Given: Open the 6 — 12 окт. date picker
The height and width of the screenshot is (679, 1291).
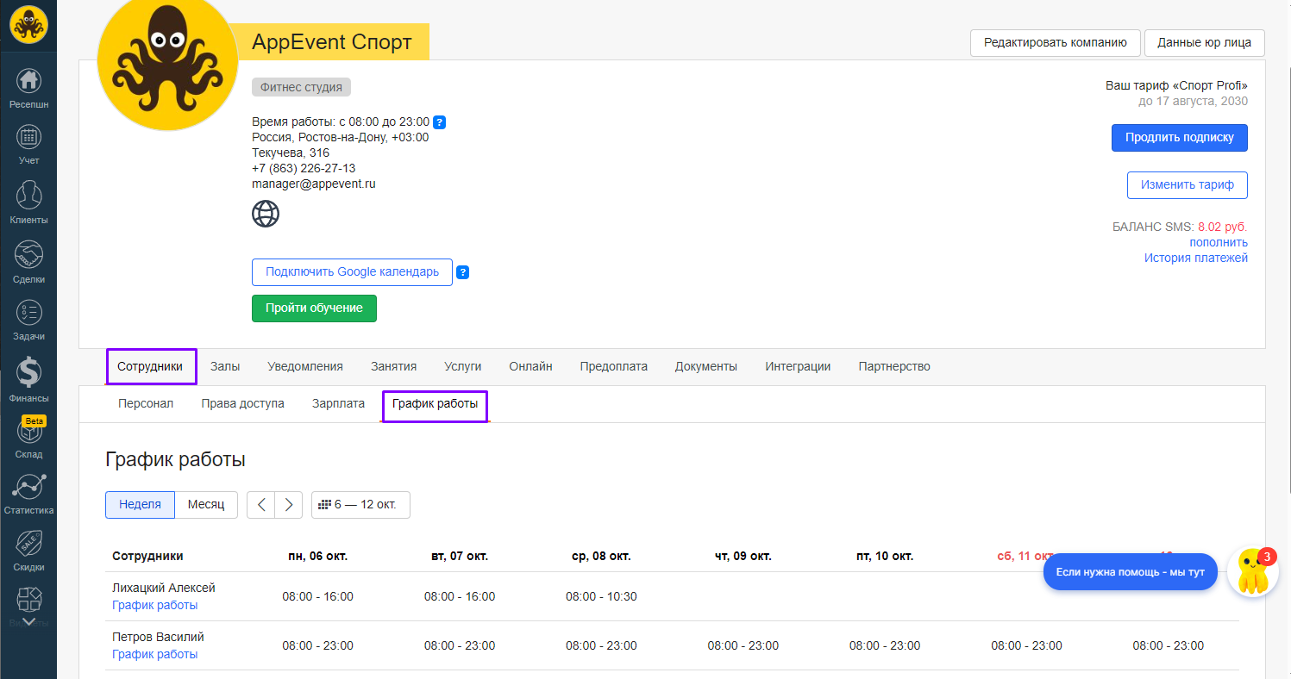Looking at the screenshot, I should pyautogui.click(x=360, y=505).
